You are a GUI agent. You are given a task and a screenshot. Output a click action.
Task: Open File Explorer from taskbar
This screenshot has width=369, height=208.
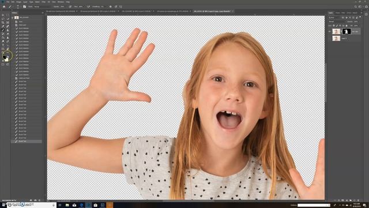67,205
